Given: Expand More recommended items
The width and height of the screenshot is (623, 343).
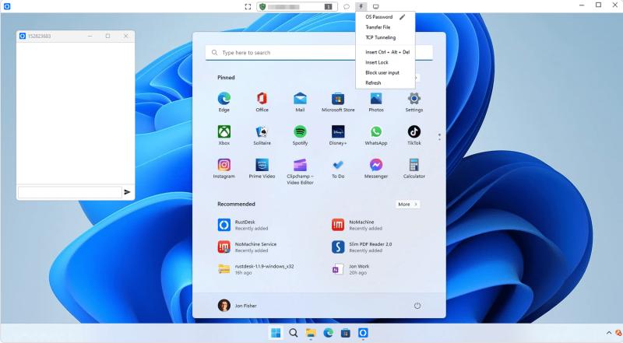Looking at the screenshot, I should tap(407, 204).
